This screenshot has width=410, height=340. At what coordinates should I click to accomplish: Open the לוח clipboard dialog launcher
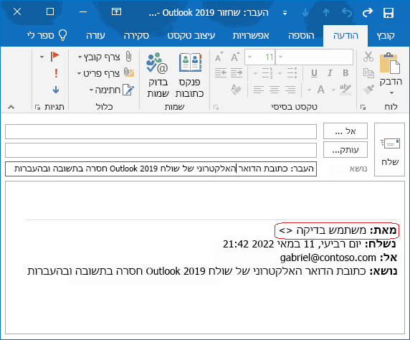363,107
